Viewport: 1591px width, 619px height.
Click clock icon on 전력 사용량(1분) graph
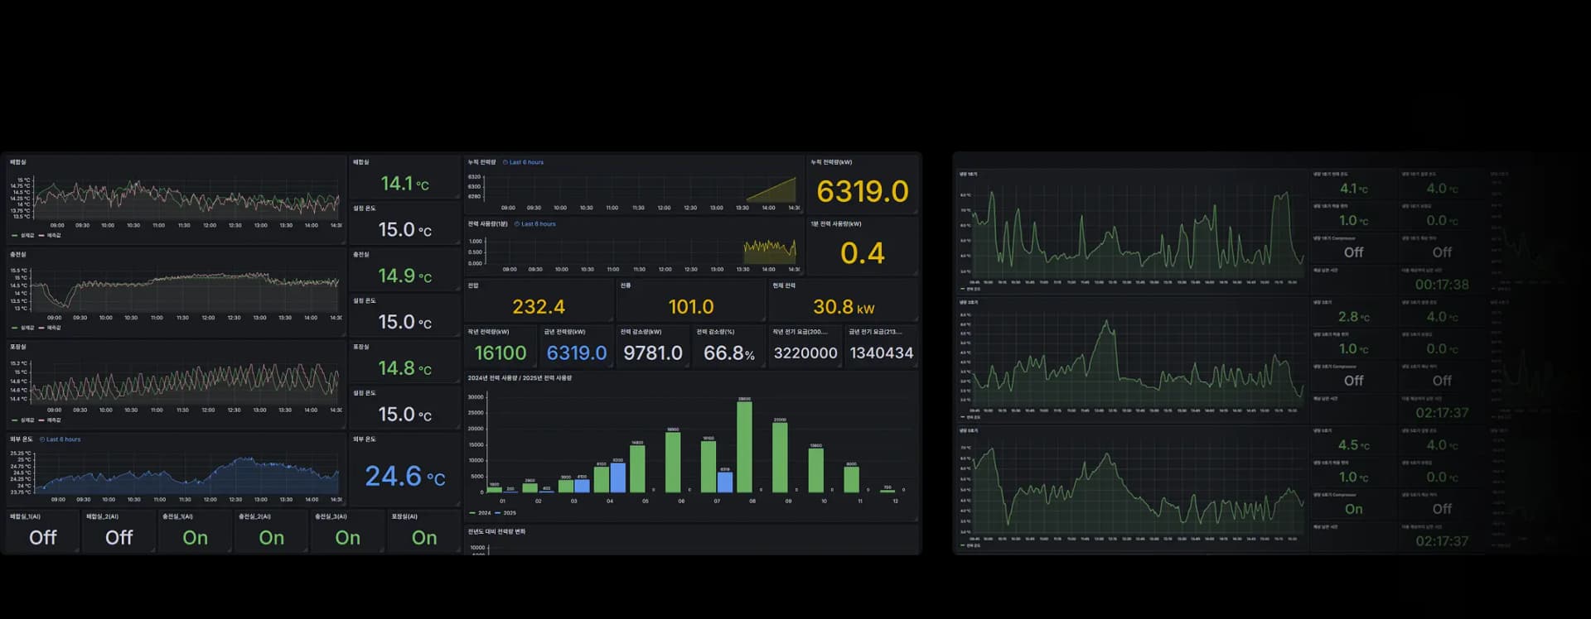517,224
